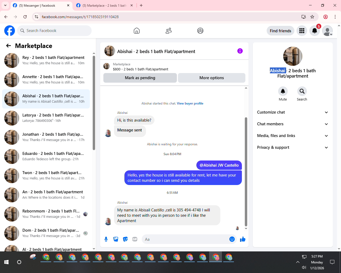
Task: Switch to the Marketplace browser tab
Action: tap(104, 5)
